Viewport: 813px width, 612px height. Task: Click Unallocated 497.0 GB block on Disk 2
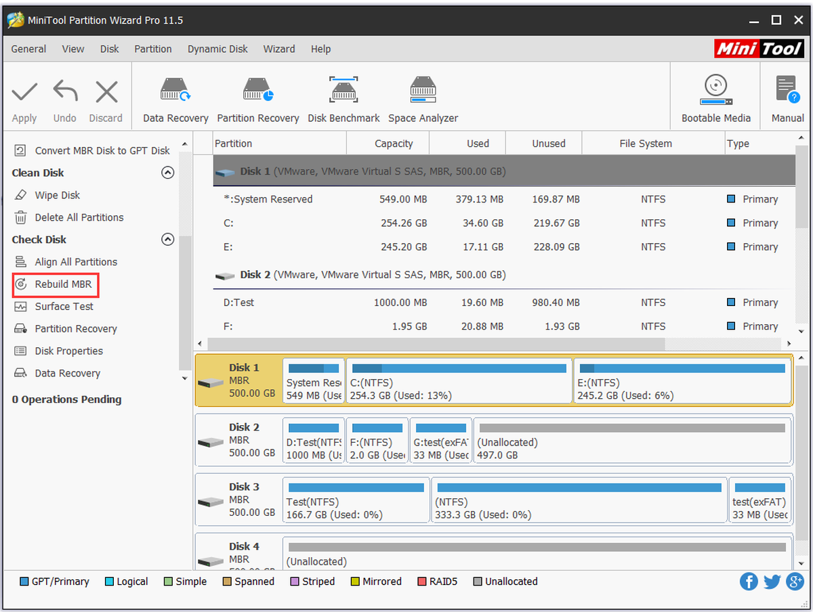(x=632, y=441)
